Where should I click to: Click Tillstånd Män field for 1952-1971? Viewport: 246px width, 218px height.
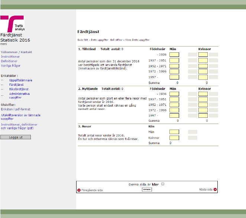pos(174,66)
